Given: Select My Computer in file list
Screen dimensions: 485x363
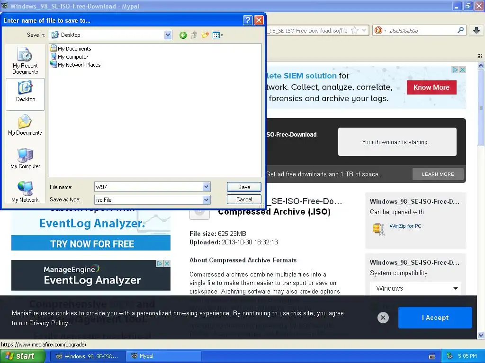Looking at the screenshot, I should pyautogui.click(x=69, y=57).
